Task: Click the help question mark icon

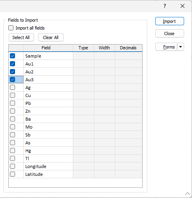Action: (x=165, y=6)
